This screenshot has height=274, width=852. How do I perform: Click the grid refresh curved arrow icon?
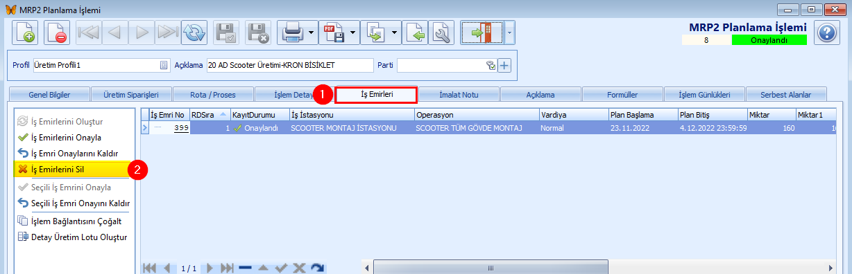(317, 267)
